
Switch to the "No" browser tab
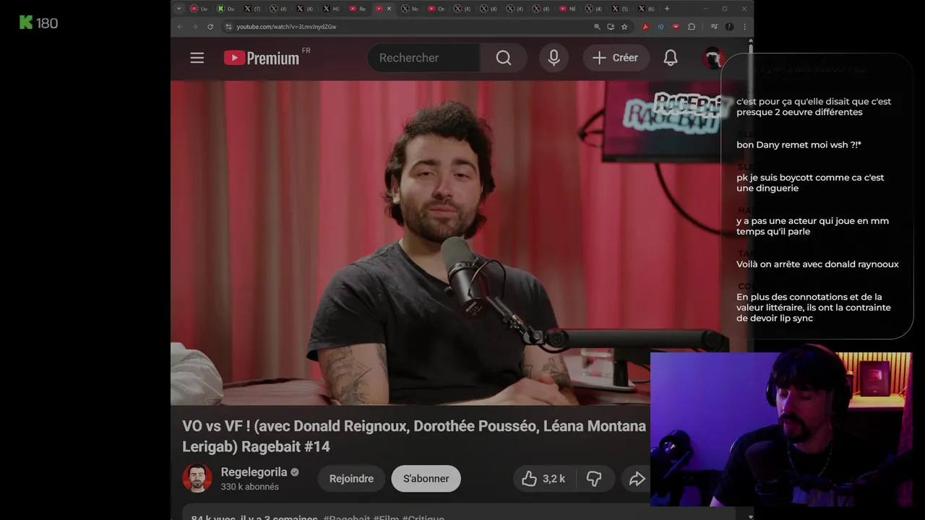pyautogui.click(x=410, y=9)
